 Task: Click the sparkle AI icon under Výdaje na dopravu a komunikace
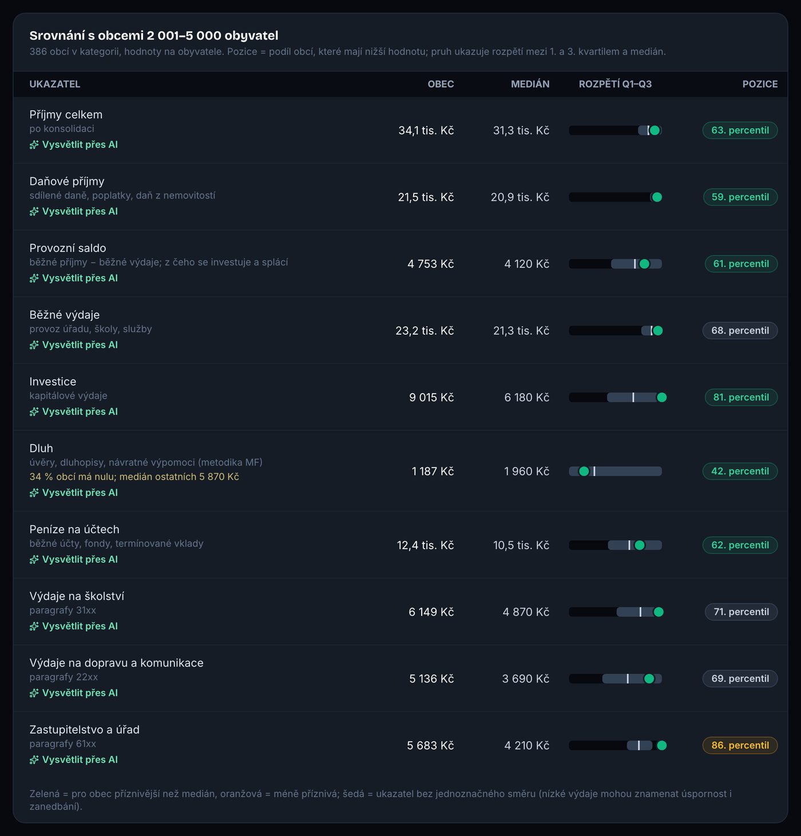click(34, 693)
